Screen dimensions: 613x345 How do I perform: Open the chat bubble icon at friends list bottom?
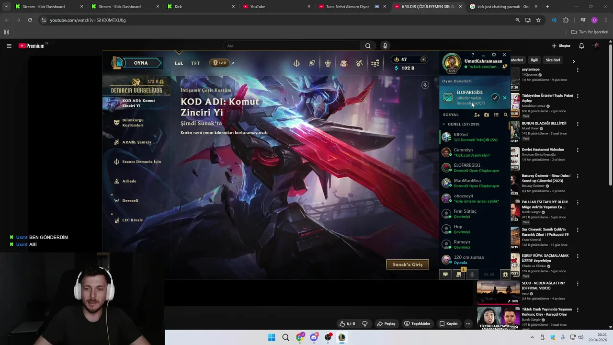(x=445, y=275)
